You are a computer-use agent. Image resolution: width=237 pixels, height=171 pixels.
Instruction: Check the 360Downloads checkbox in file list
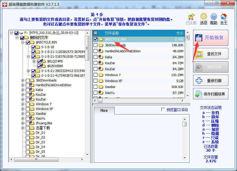95,45
